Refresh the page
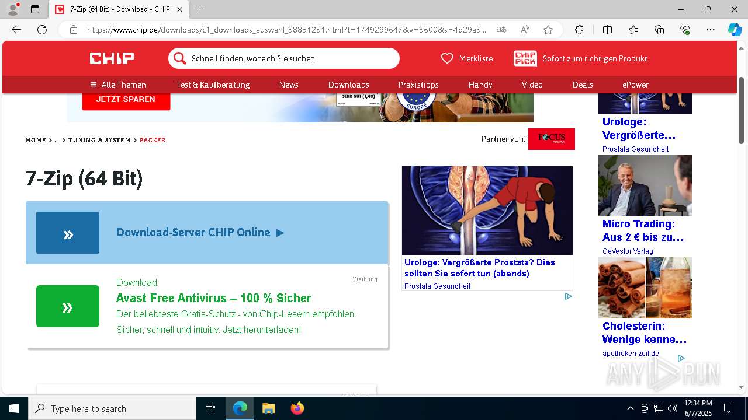 tap(42, 30)
